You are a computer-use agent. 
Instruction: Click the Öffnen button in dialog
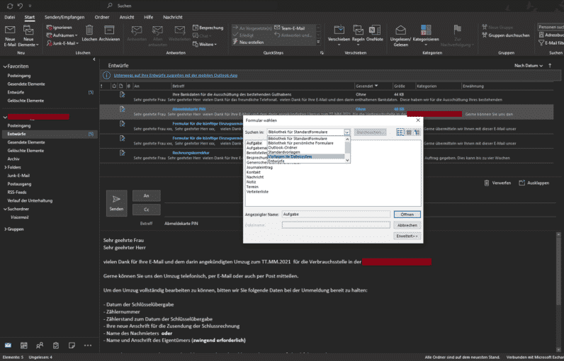[x=407, y=214]
